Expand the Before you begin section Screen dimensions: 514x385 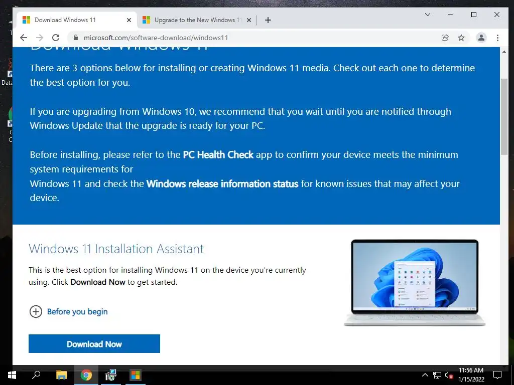point(68,312)
